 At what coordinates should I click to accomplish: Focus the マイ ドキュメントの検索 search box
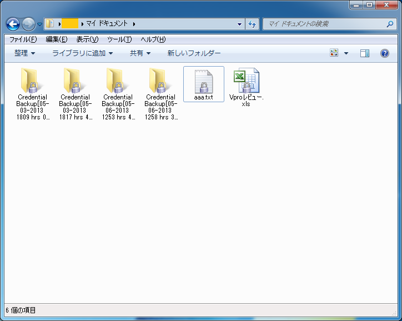[x=330, y=24]
